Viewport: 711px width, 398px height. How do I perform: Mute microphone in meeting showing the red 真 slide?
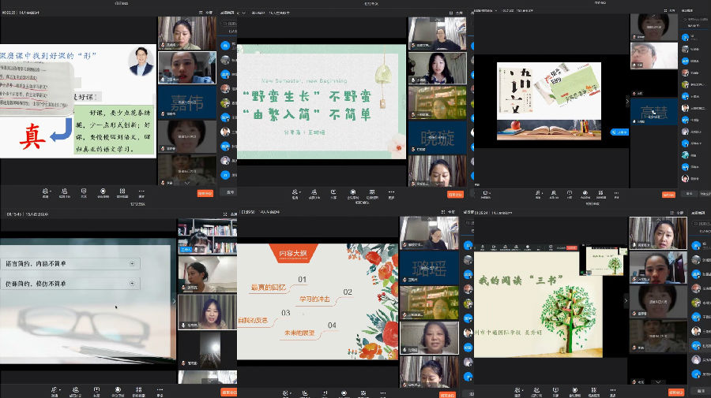coord(45,191)
